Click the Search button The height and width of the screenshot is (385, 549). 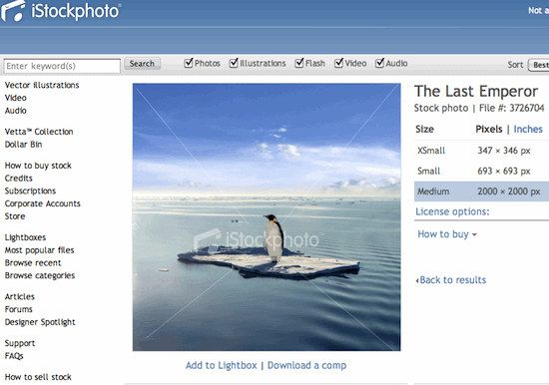[x=142, y=64]
